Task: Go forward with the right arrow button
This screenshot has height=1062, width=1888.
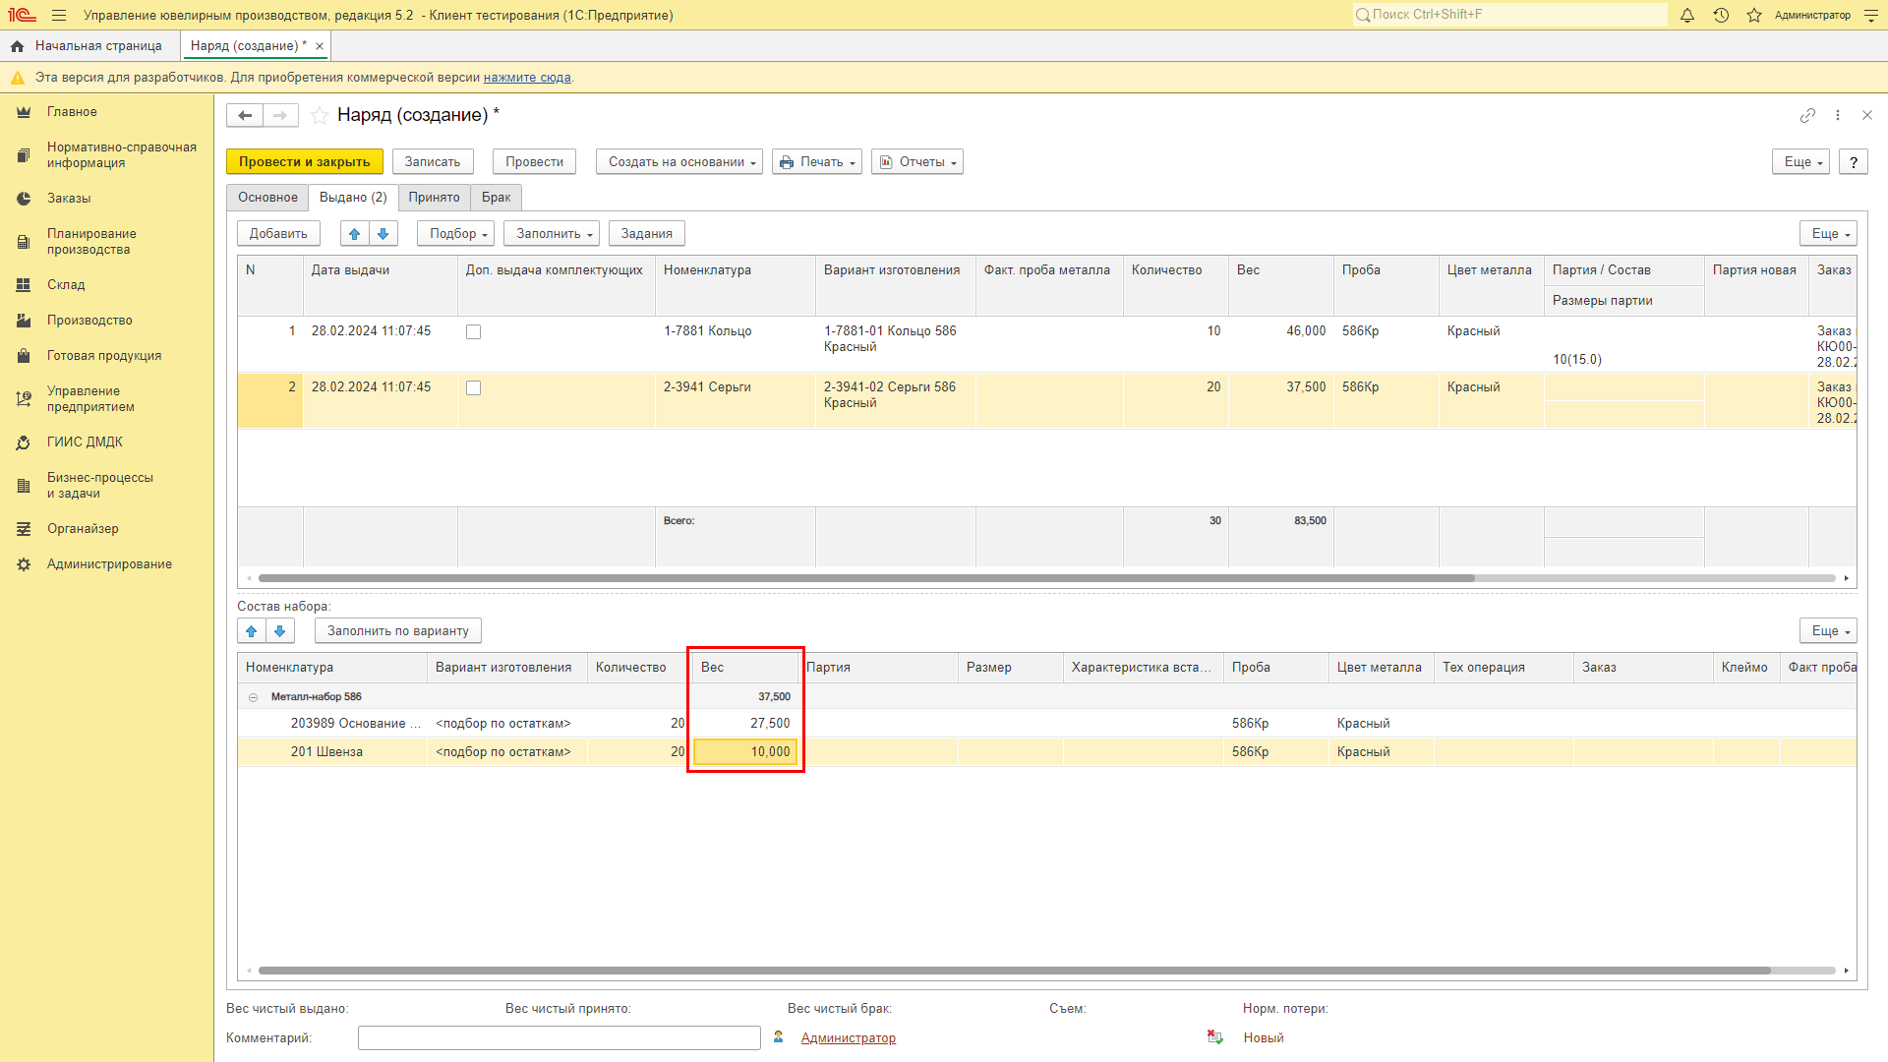Action: point(280,115)
